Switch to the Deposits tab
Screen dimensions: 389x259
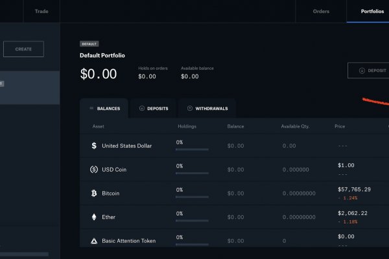click(153, 108)
